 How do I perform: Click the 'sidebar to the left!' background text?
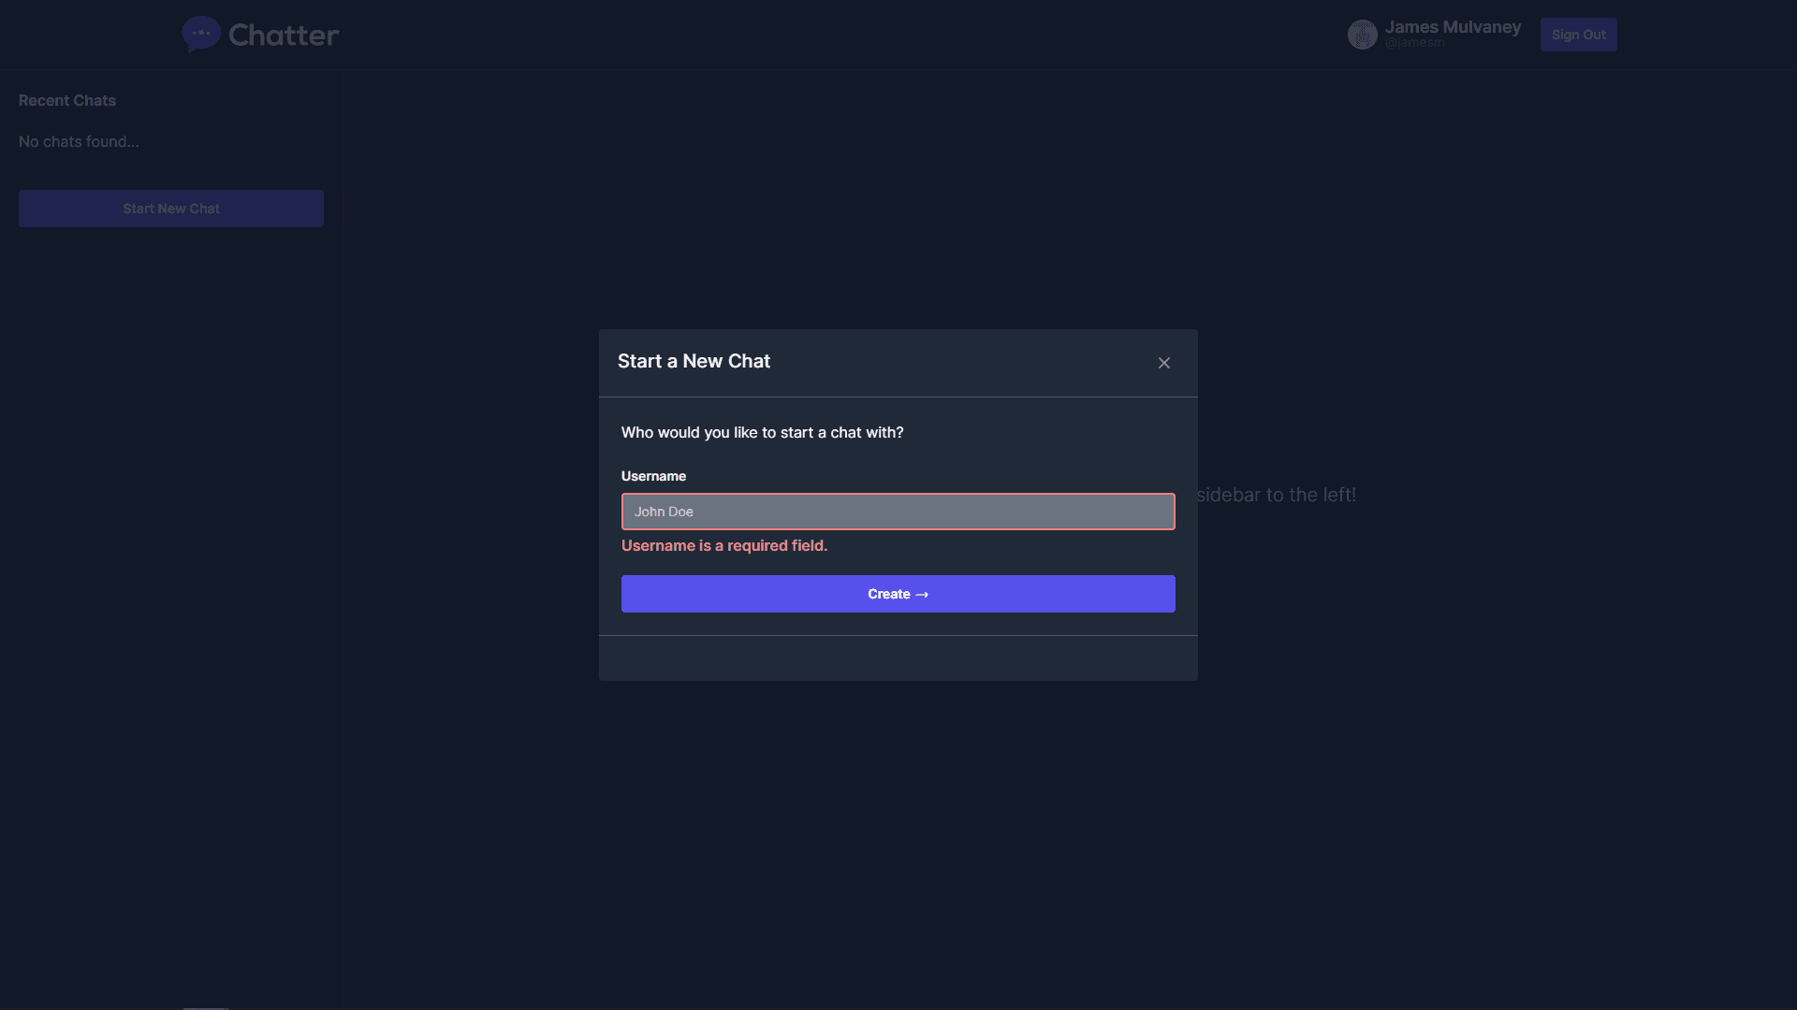[1276, 495]
